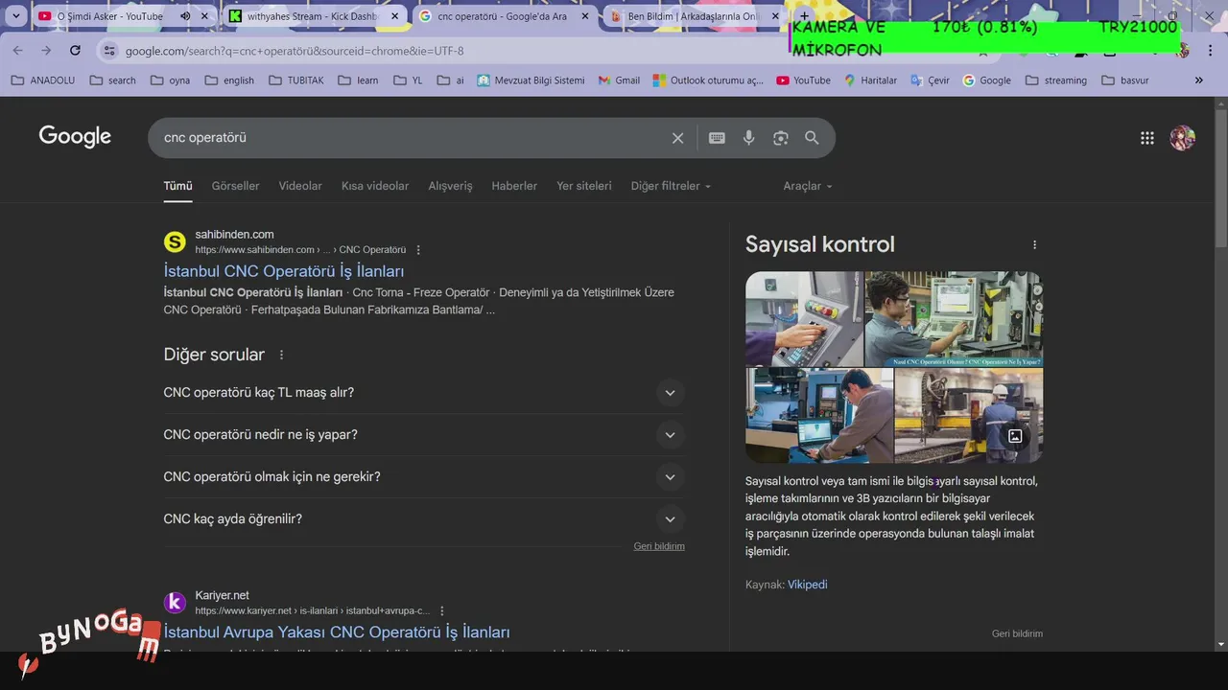This screenshot has height=690, width=1228.
Task: Click the magnifier search icon
Action: click(x=812, y=138)
